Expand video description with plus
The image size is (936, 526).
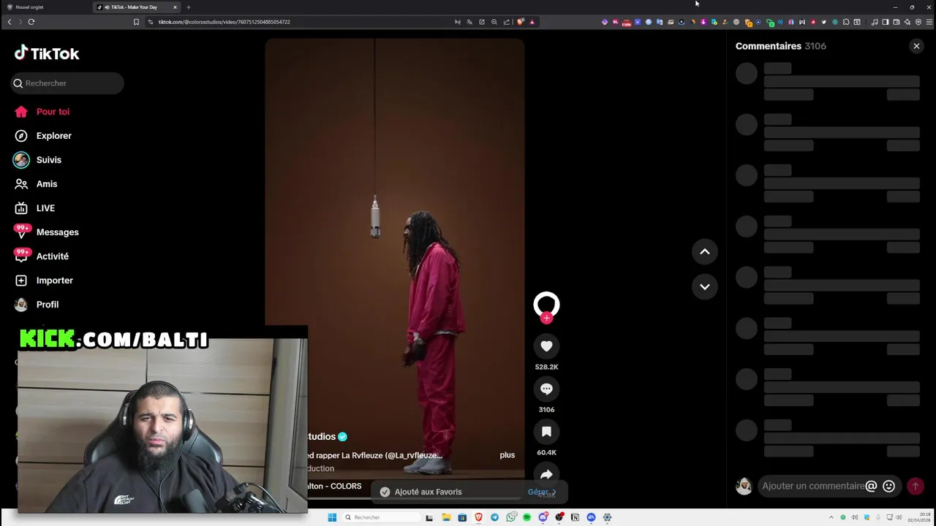(x=507, y=455)
